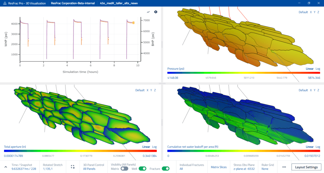Open the three-dots more options menu
324x173 pixels.
pos(284,167)
